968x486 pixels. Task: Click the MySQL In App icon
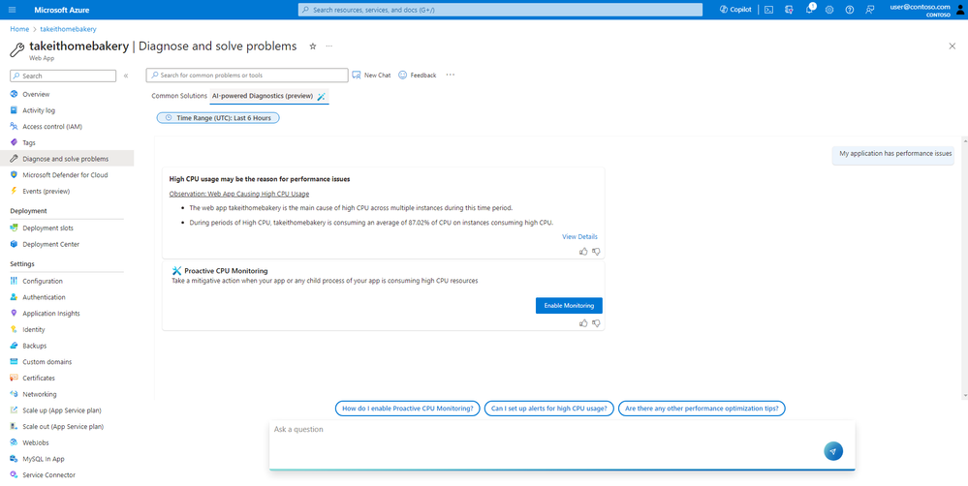click(14, 459)
